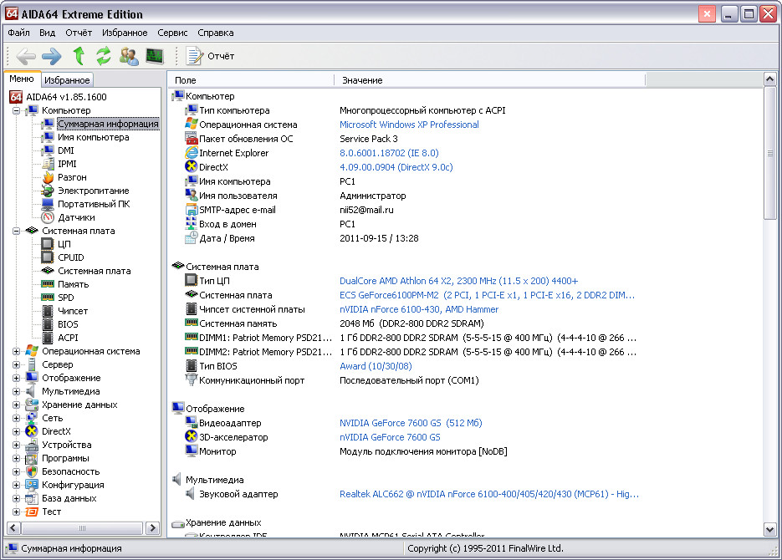Switch to the Избранное tab in sidebar

point(67,80)
